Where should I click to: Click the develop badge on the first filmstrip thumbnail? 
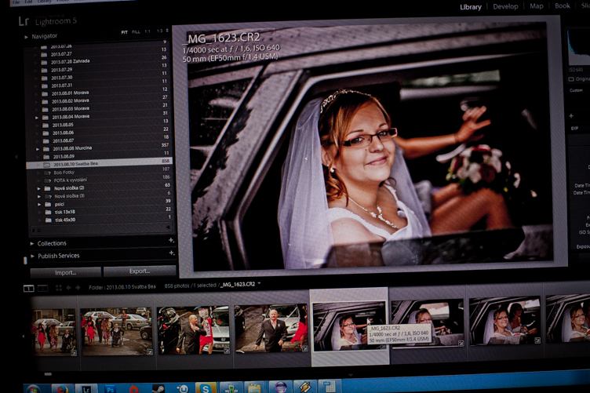[x=74, y=353]
